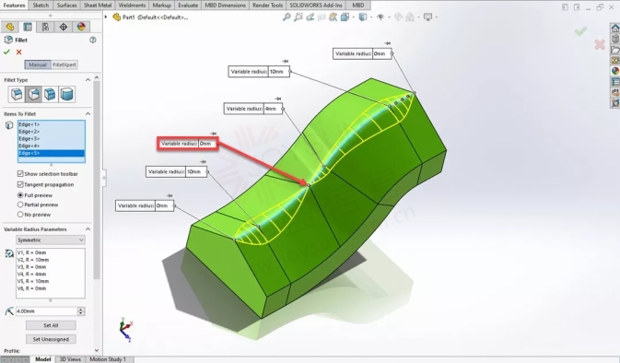Open the Evaluate tab
The width and height of the screenshot is (620, 363).
point(188,6)
